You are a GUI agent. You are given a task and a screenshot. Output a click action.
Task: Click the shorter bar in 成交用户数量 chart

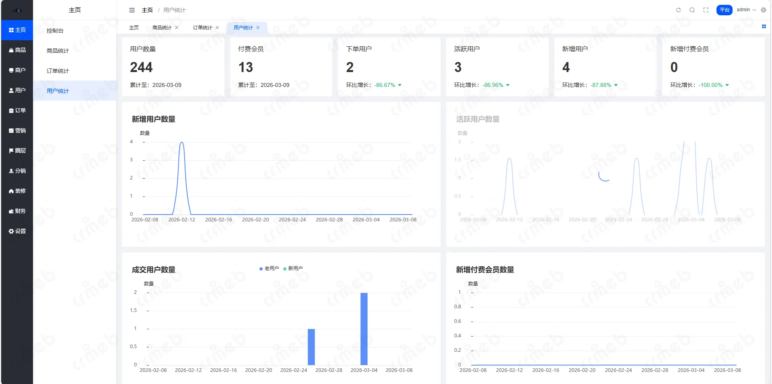pyautogui.click(x=311, y=347)
